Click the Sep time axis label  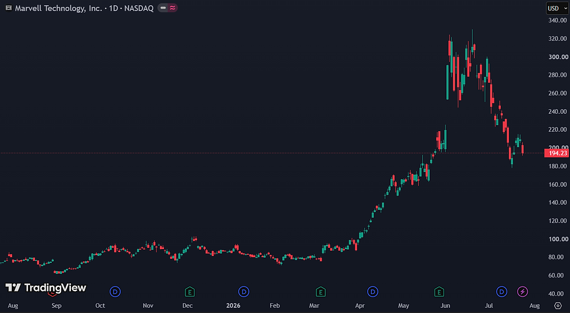tap(56, 305)
